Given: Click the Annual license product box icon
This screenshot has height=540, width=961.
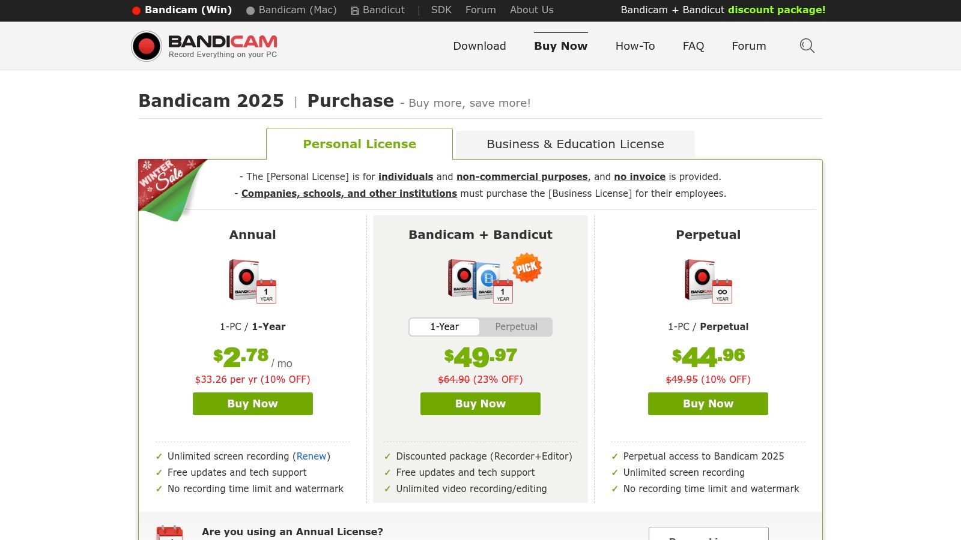Looking at the screenshot, I should tap(252, 281).
